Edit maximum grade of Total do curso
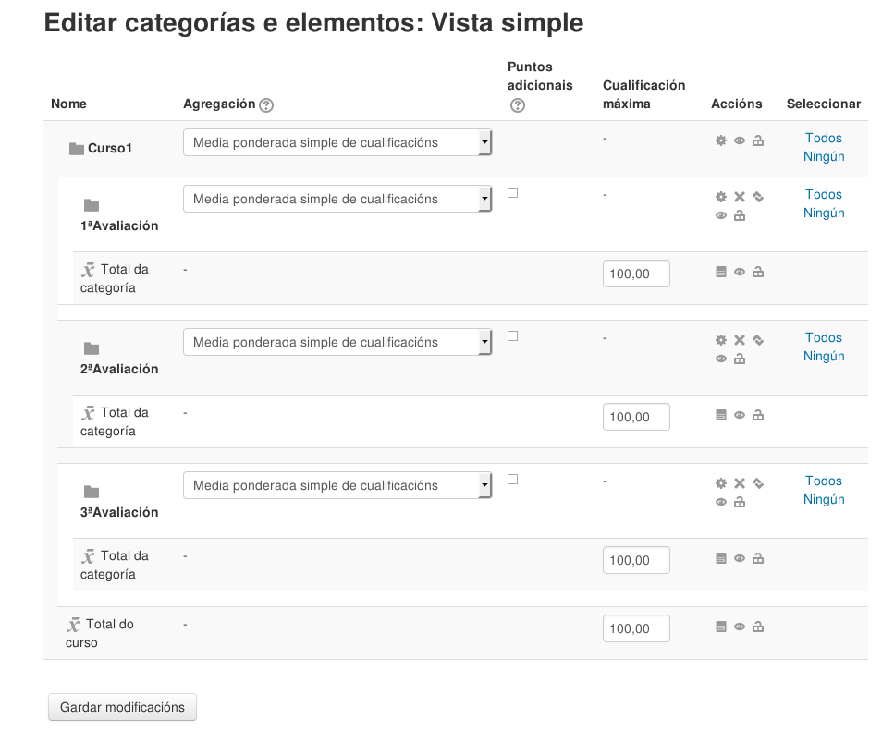The image size is (882, 731). (636, 627)
